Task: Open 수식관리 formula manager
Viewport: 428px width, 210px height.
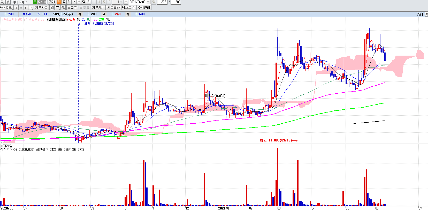Action: (x=144, y=8)
